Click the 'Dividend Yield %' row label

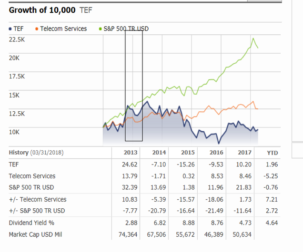click(31, 223)
